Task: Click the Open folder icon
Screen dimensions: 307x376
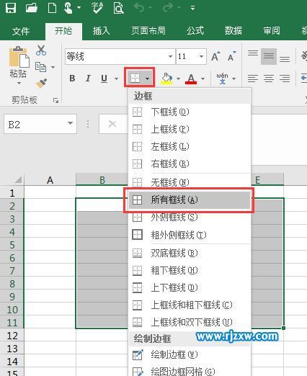Action: point(32,7)
